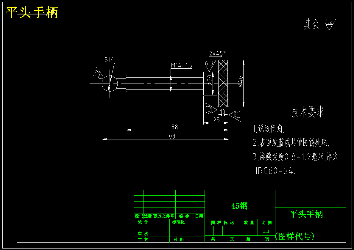Screen dimensions: 354x250
Task: Select the note 2,表面发蓝或其他防锈处理;
Action: (x=291, y=142)
